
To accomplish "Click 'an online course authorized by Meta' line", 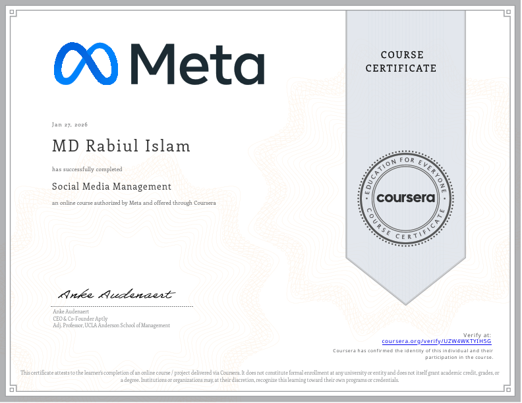I will (x=134, y=203).
